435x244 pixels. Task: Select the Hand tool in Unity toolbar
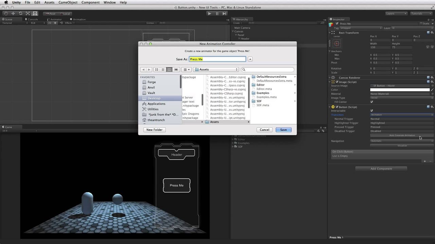(6, 14)
